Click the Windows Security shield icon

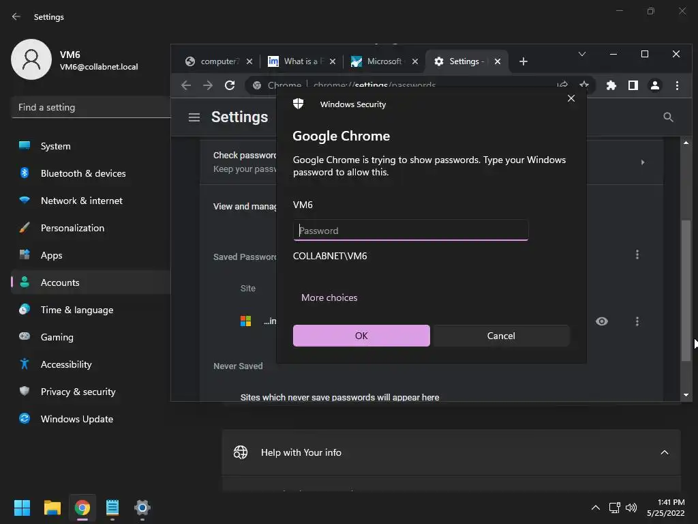[299, 104]
